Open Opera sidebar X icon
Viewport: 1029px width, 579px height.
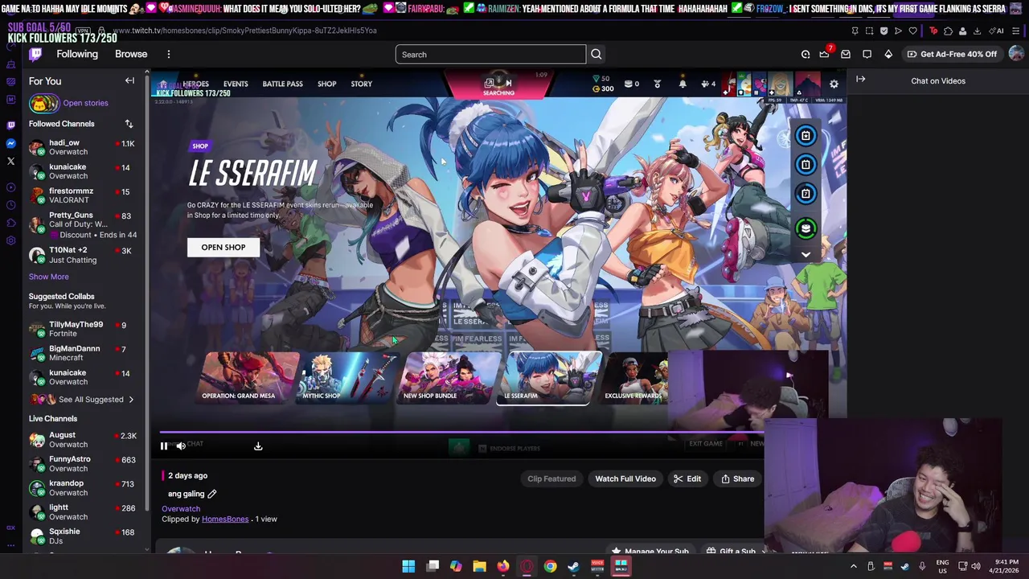coord(10,161)
